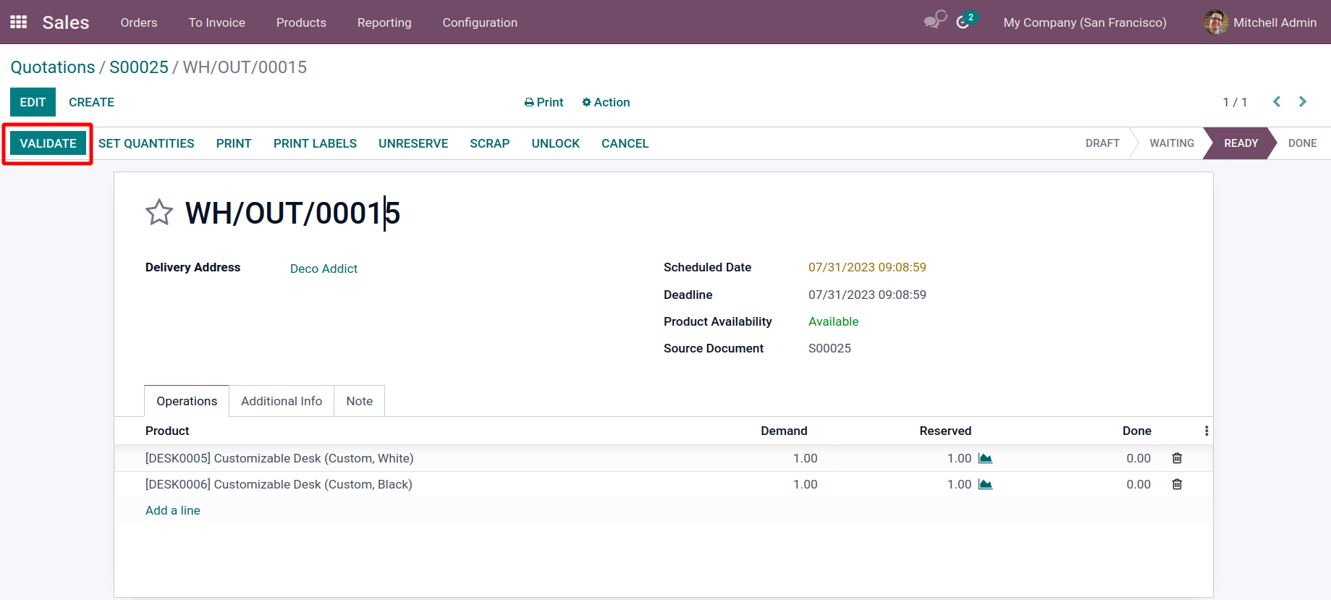Open forecast chart icon for Black desk
The image size is (1331, 600).
(x=985, y=484)
